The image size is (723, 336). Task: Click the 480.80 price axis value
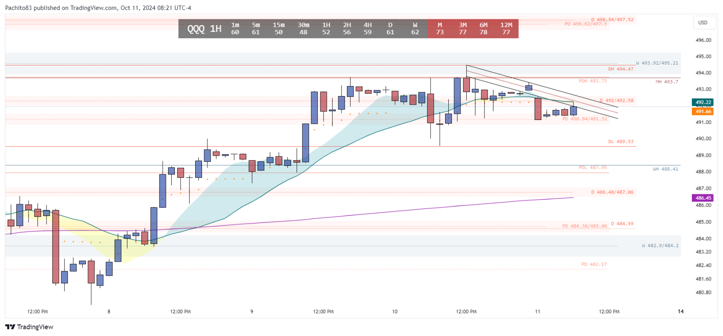coord(703,293)
